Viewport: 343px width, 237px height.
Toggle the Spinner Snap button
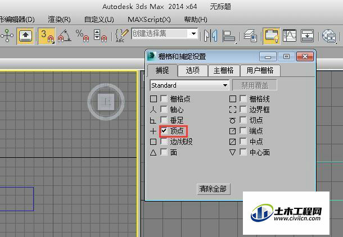pos(100,36)
